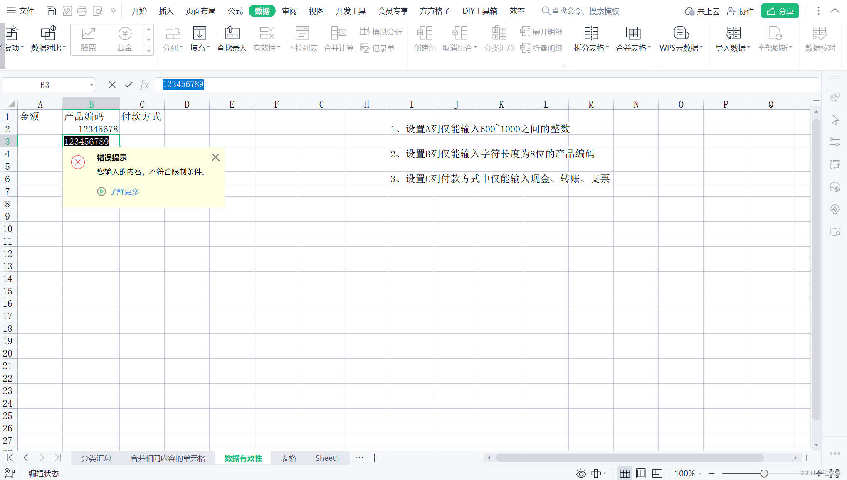Click the save file icon

(51, 11)
